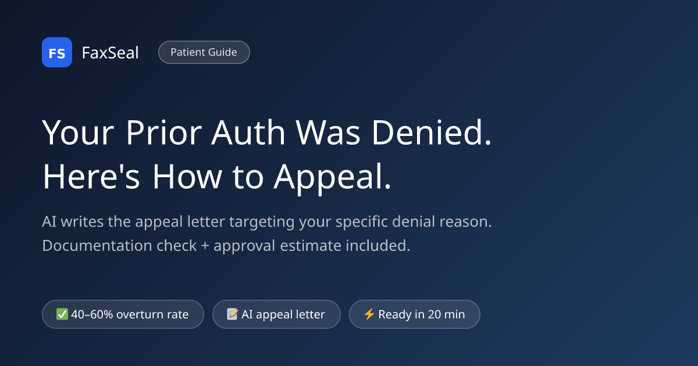
Task: Click headline 'Here's How to Appeal.'
Action: (x=217, y=178)
